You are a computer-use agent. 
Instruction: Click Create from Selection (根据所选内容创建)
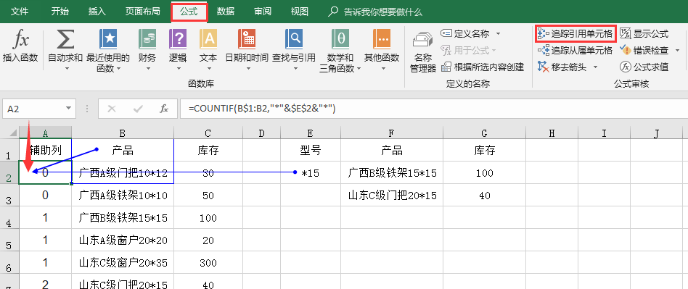click(x=483, y=67)
